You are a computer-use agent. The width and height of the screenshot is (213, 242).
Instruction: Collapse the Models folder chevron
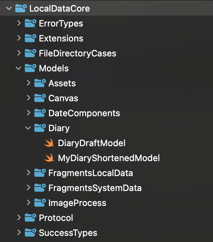click(19, 68)
